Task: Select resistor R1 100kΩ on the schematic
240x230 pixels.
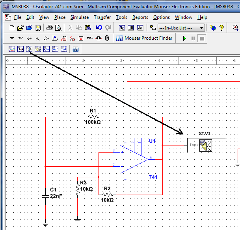Action: click(x=93, y=117)
